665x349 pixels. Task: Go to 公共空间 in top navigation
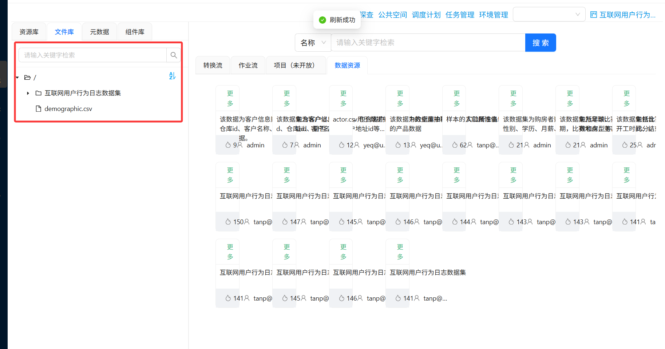(393, 15)
